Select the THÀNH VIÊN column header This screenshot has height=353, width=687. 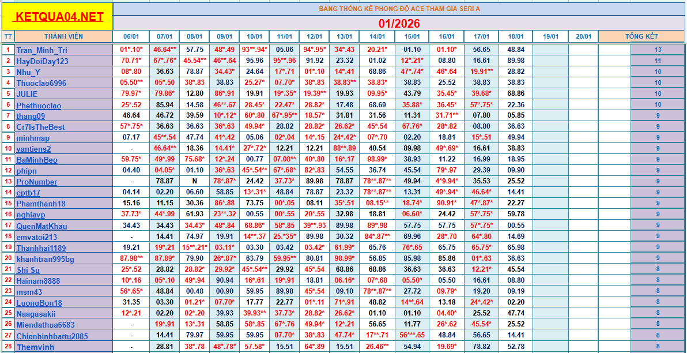tap(63, 37)
